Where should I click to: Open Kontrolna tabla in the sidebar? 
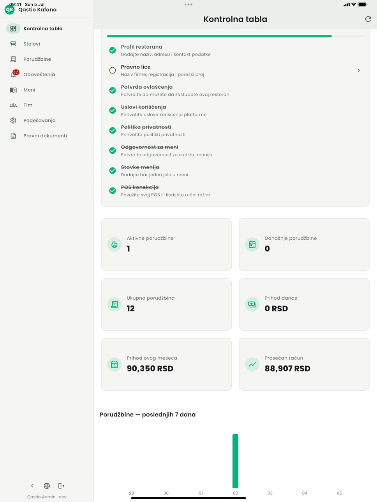(47, 28)
